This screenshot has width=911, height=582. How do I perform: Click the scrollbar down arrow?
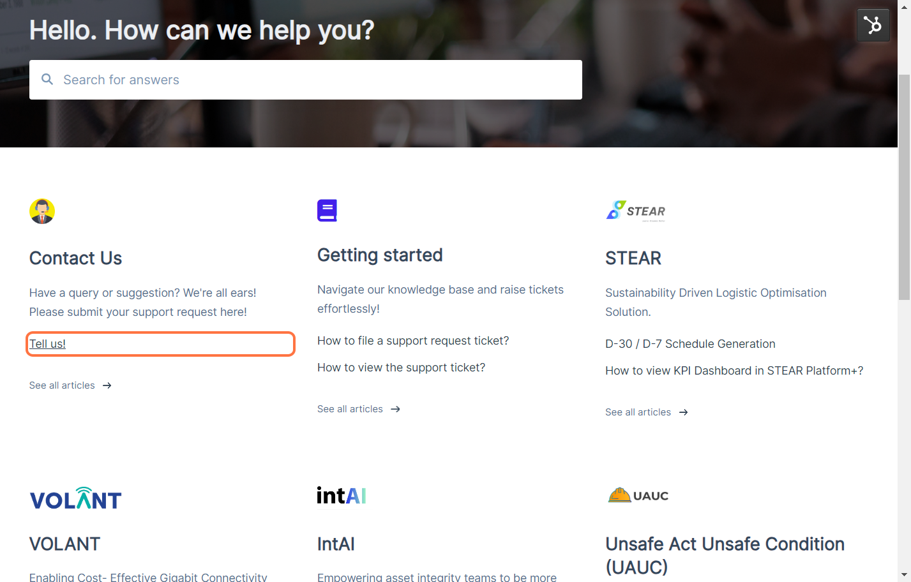click(904, 575)
